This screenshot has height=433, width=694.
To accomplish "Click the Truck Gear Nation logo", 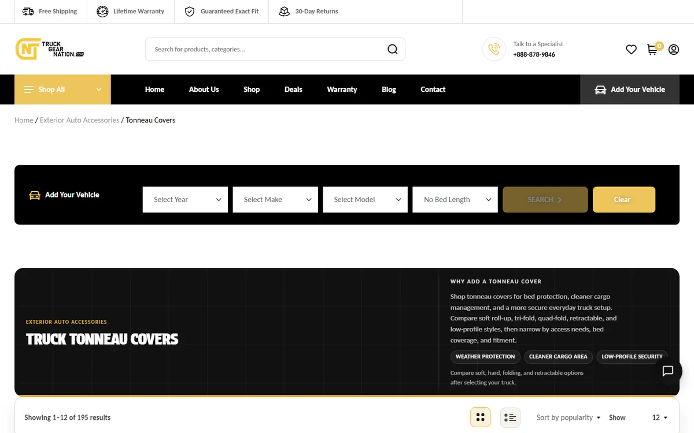I will tap(50, 49).
